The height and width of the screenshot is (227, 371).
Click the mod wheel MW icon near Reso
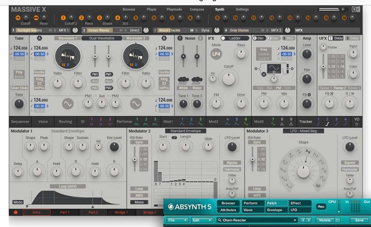(36, 18)
